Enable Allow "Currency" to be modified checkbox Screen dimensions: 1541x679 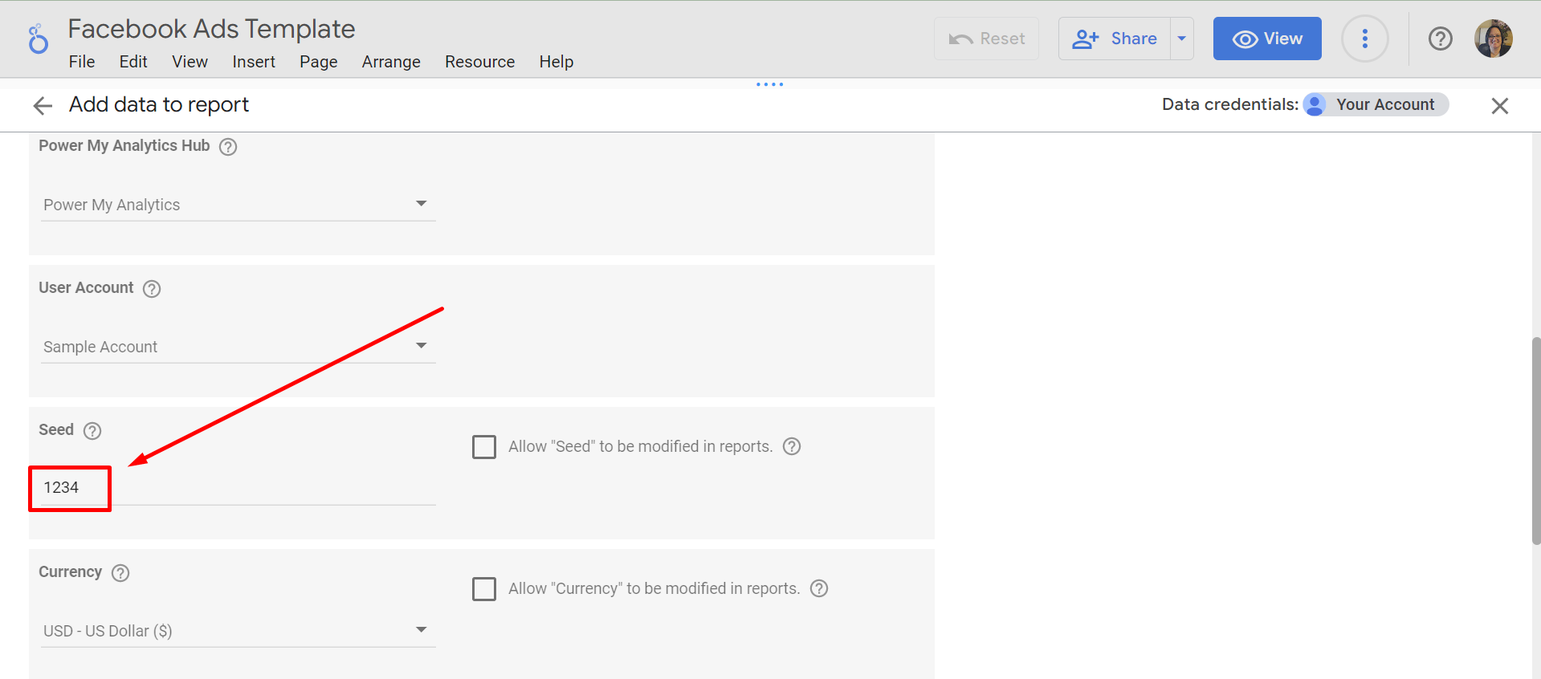pos(484,589)
